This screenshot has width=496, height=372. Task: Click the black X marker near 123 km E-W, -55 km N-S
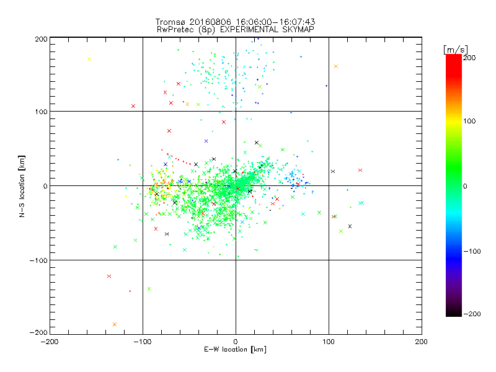pos(350,226)
